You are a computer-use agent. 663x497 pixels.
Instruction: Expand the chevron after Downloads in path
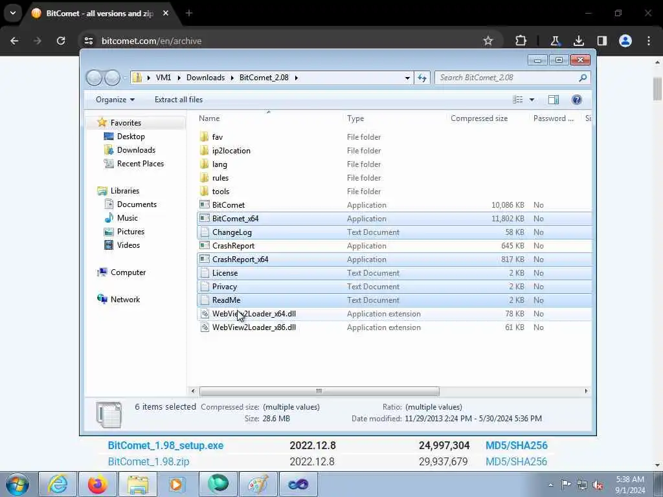pyautogui.click(x=232, y=78)
